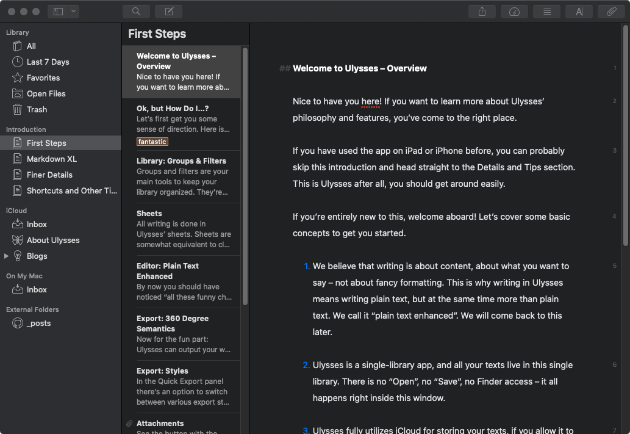Click the First Steps sheet list title
This screenshot has height=434, width=630.
point(157,34)
